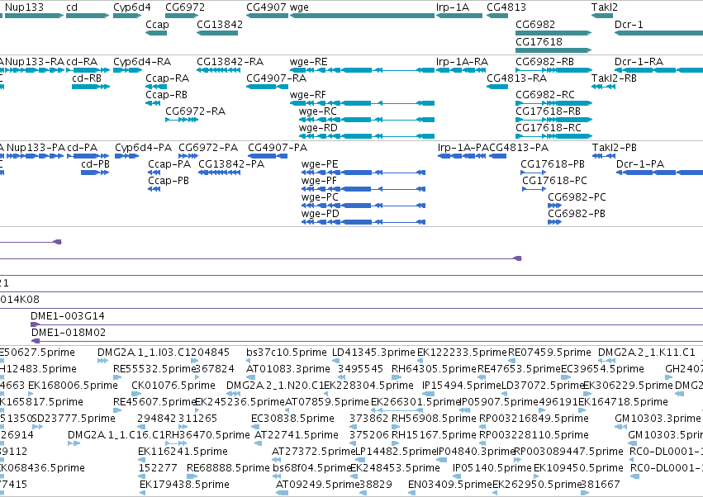Click the Irp-1A gene label
Viewport: 703px width, 497px height.
(x=453, y=7)
